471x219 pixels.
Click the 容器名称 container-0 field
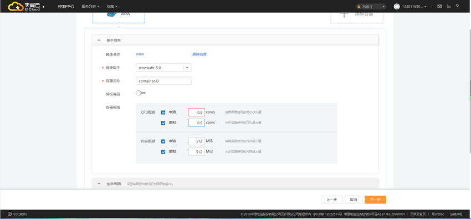(x=163, y=81)
